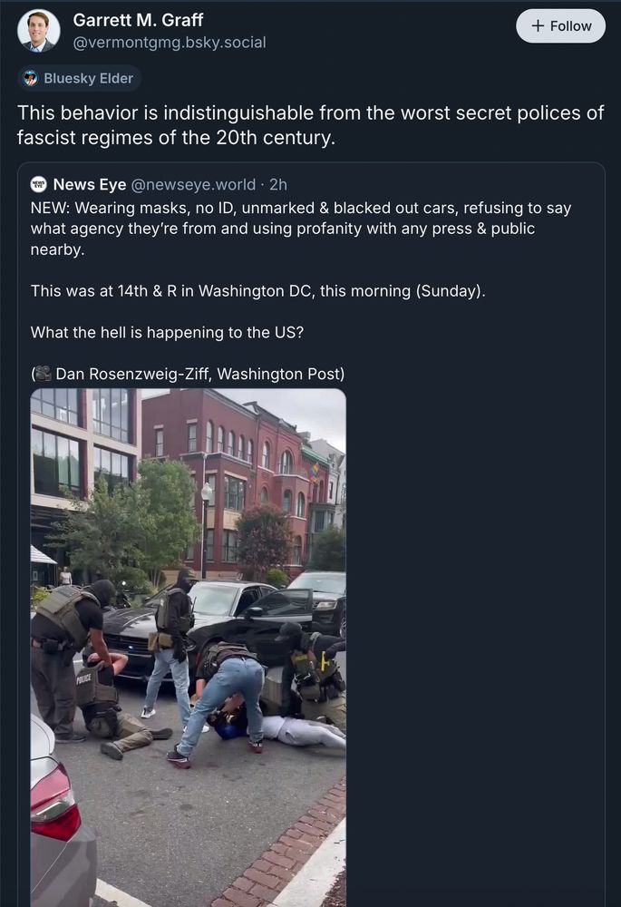This screenshot has width=621, height=907.
Task: Click the Bluesky Elder badge
Action: 79,78
